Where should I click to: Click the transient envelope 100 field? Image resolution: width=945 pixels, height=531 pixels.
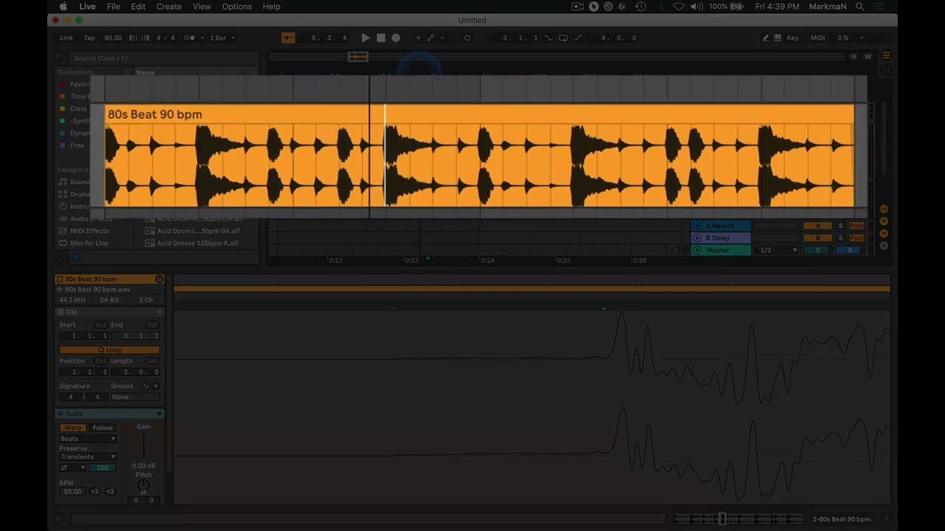102,468
